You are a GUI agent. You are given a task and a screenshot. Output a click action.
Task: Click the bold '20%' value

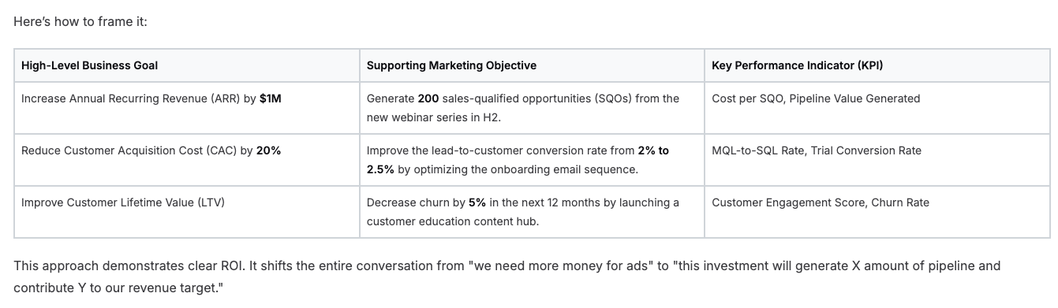(x=268, y=150)
